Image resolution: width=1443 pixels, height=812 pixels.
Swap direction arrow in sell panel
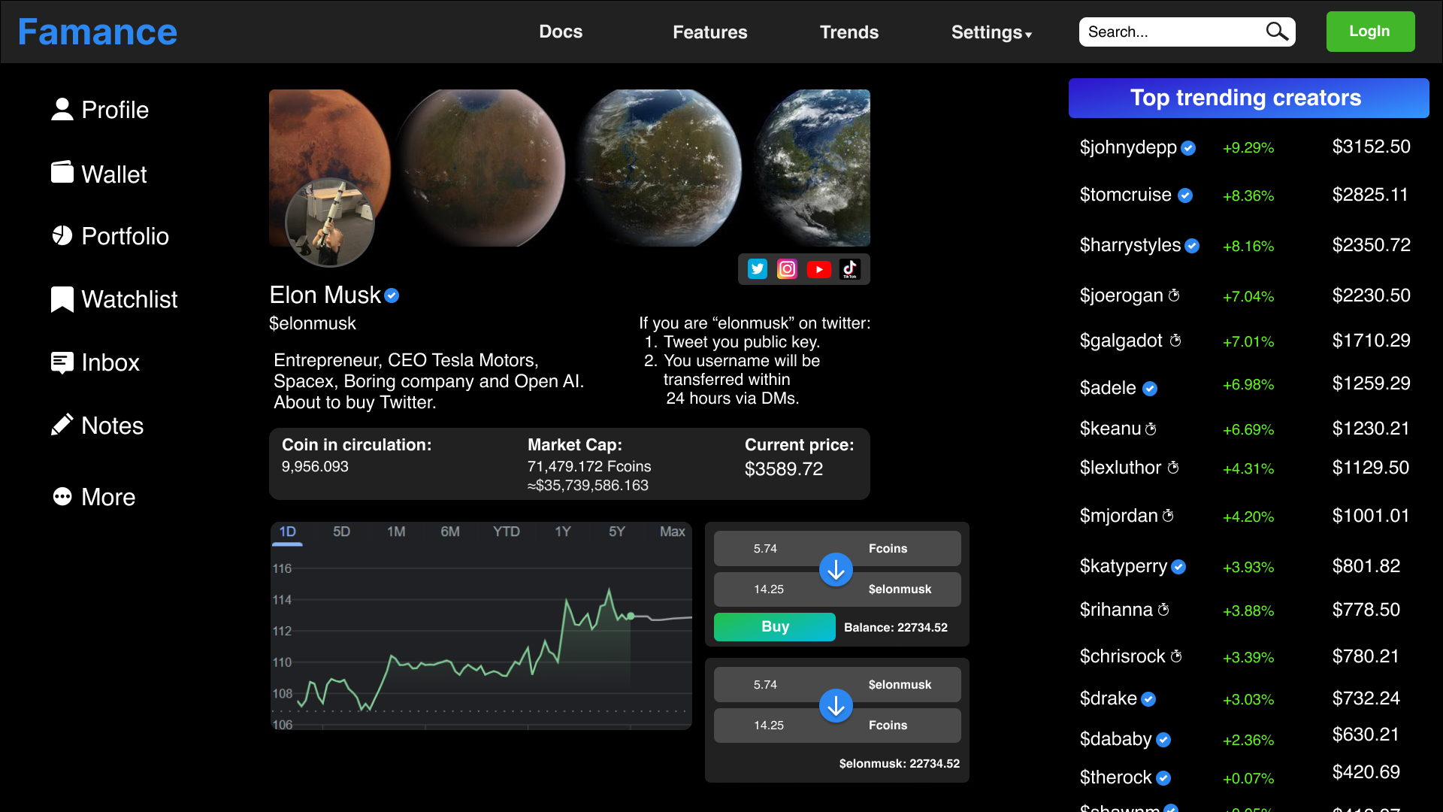click(x=836, y=706)
